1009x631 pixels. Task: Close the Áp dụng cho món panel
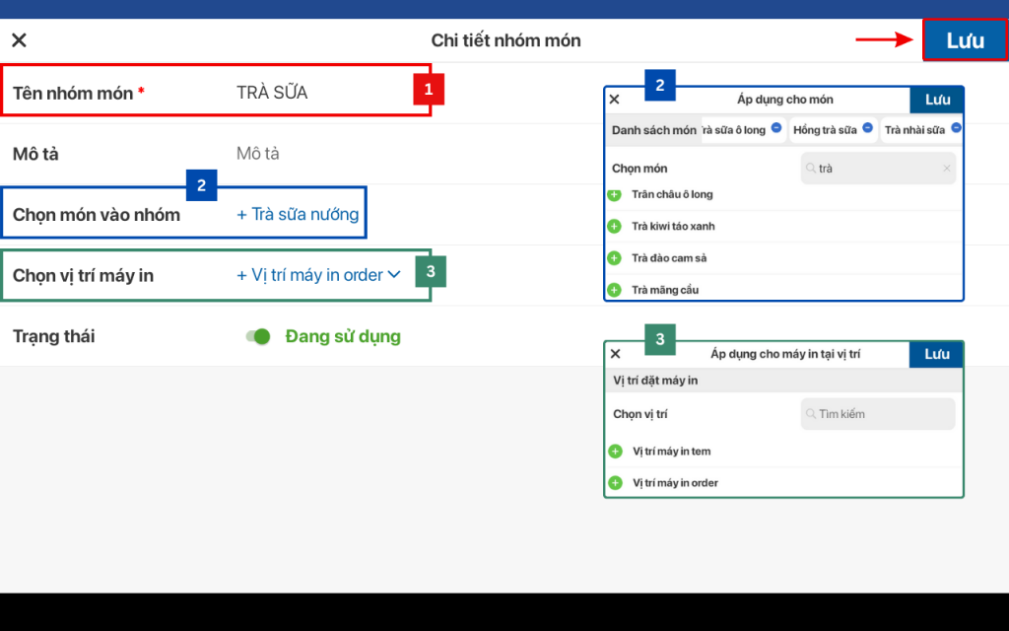pos(614,100)
